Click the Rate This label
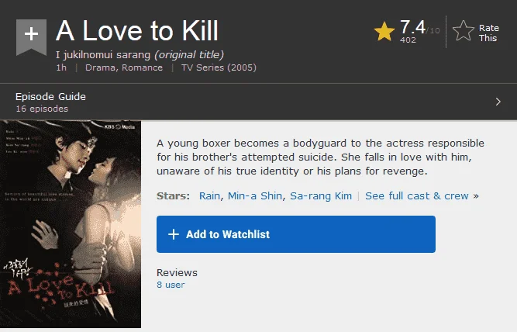 [x=488, y=33]
